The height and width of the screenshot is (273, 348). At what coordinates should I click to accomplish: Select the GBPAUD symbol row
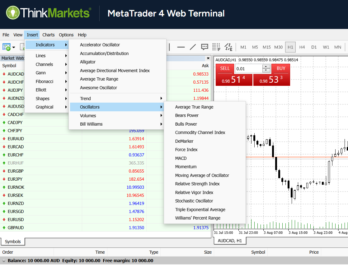[x=106, y=228]
